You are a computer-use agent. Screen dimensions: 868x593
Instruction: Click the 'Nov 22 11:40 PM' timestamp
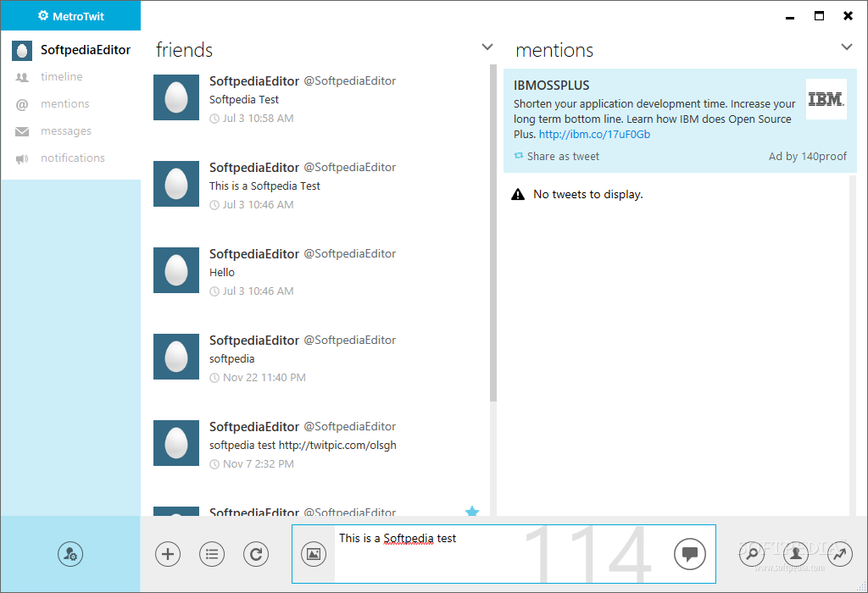tap(264, 378)
